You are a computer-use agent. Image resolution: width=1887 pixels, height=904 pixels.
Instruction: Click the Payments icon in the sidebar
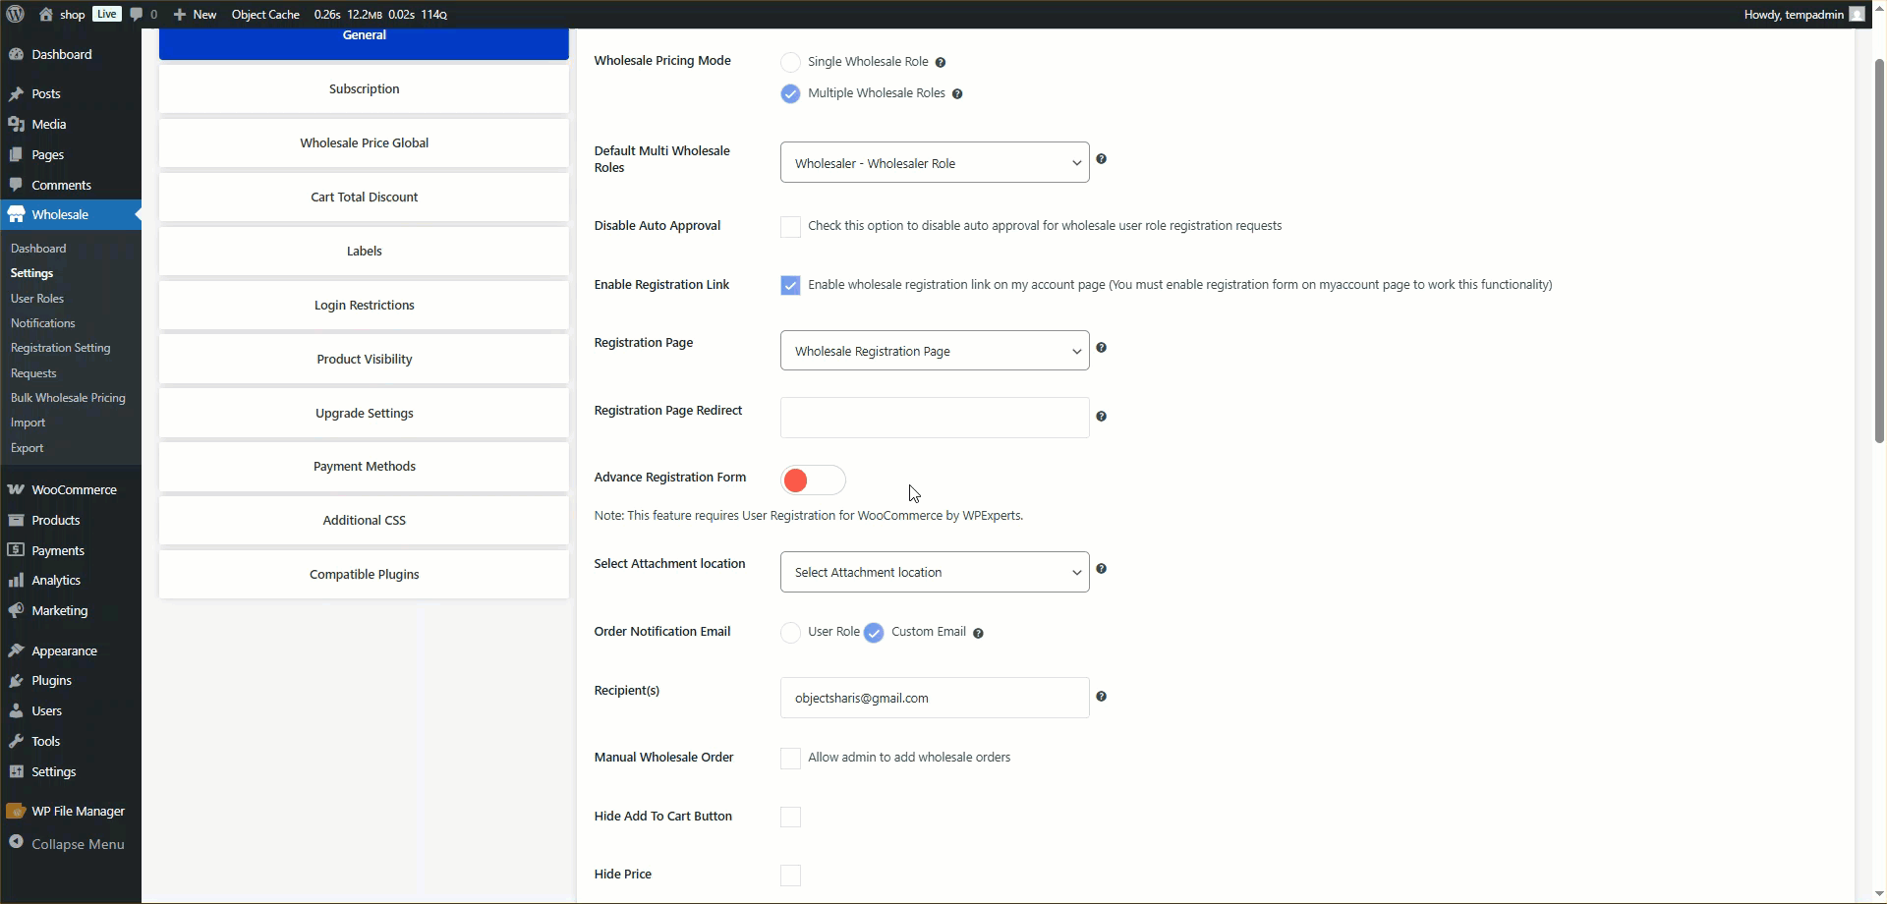click(16, 550)
